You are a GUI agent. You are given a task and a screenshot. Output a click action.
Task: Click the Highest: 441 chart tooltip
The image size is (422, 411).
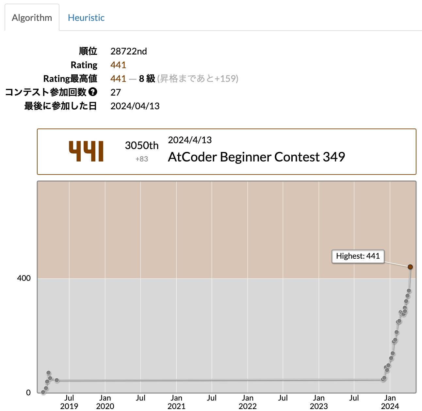(x=358, y=256)
